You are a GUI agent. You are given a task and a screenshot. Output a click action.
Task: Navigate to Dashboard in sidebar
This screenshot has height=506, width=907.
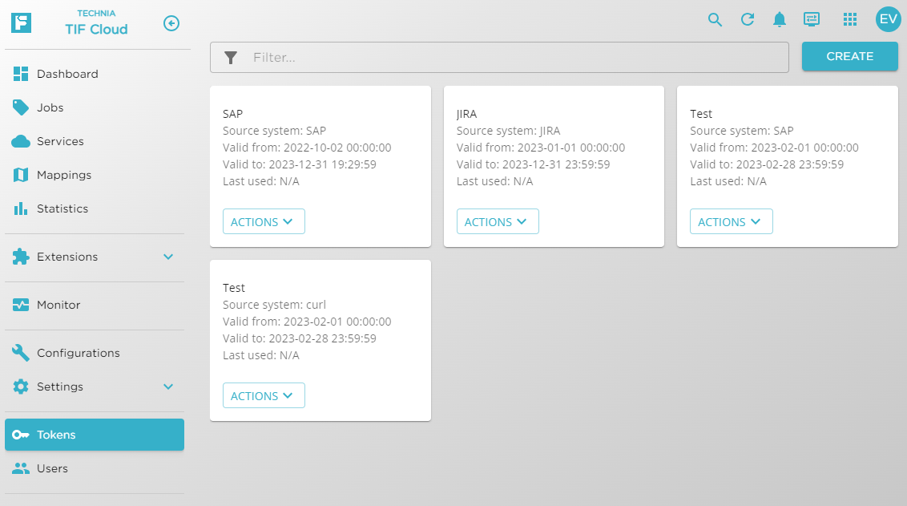(x=68, y=74)
